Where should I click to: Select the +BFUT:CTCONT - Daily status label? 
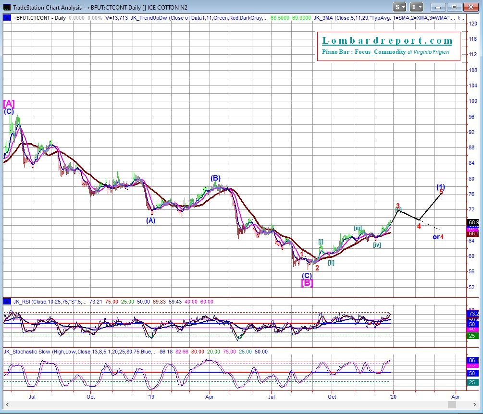(x=39, y=18)
